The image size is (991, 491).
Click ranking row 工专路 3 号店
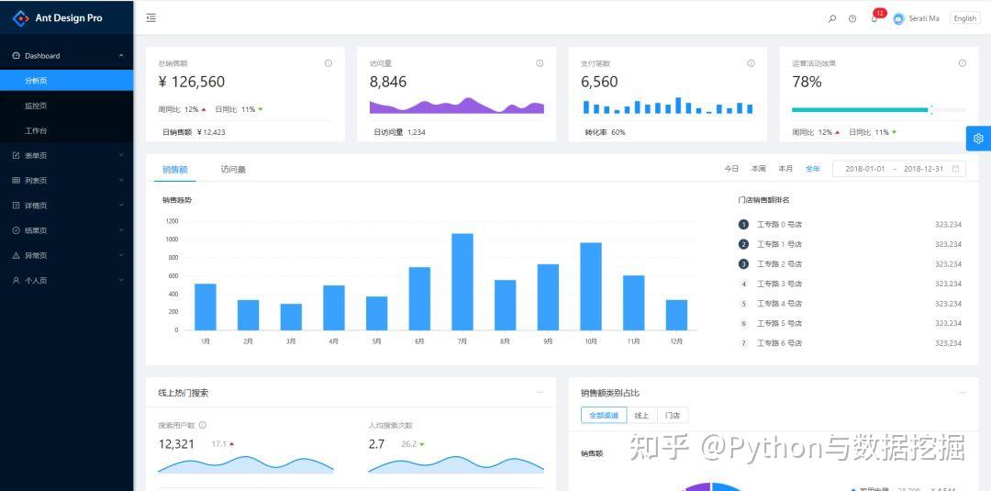pos(850,284)
